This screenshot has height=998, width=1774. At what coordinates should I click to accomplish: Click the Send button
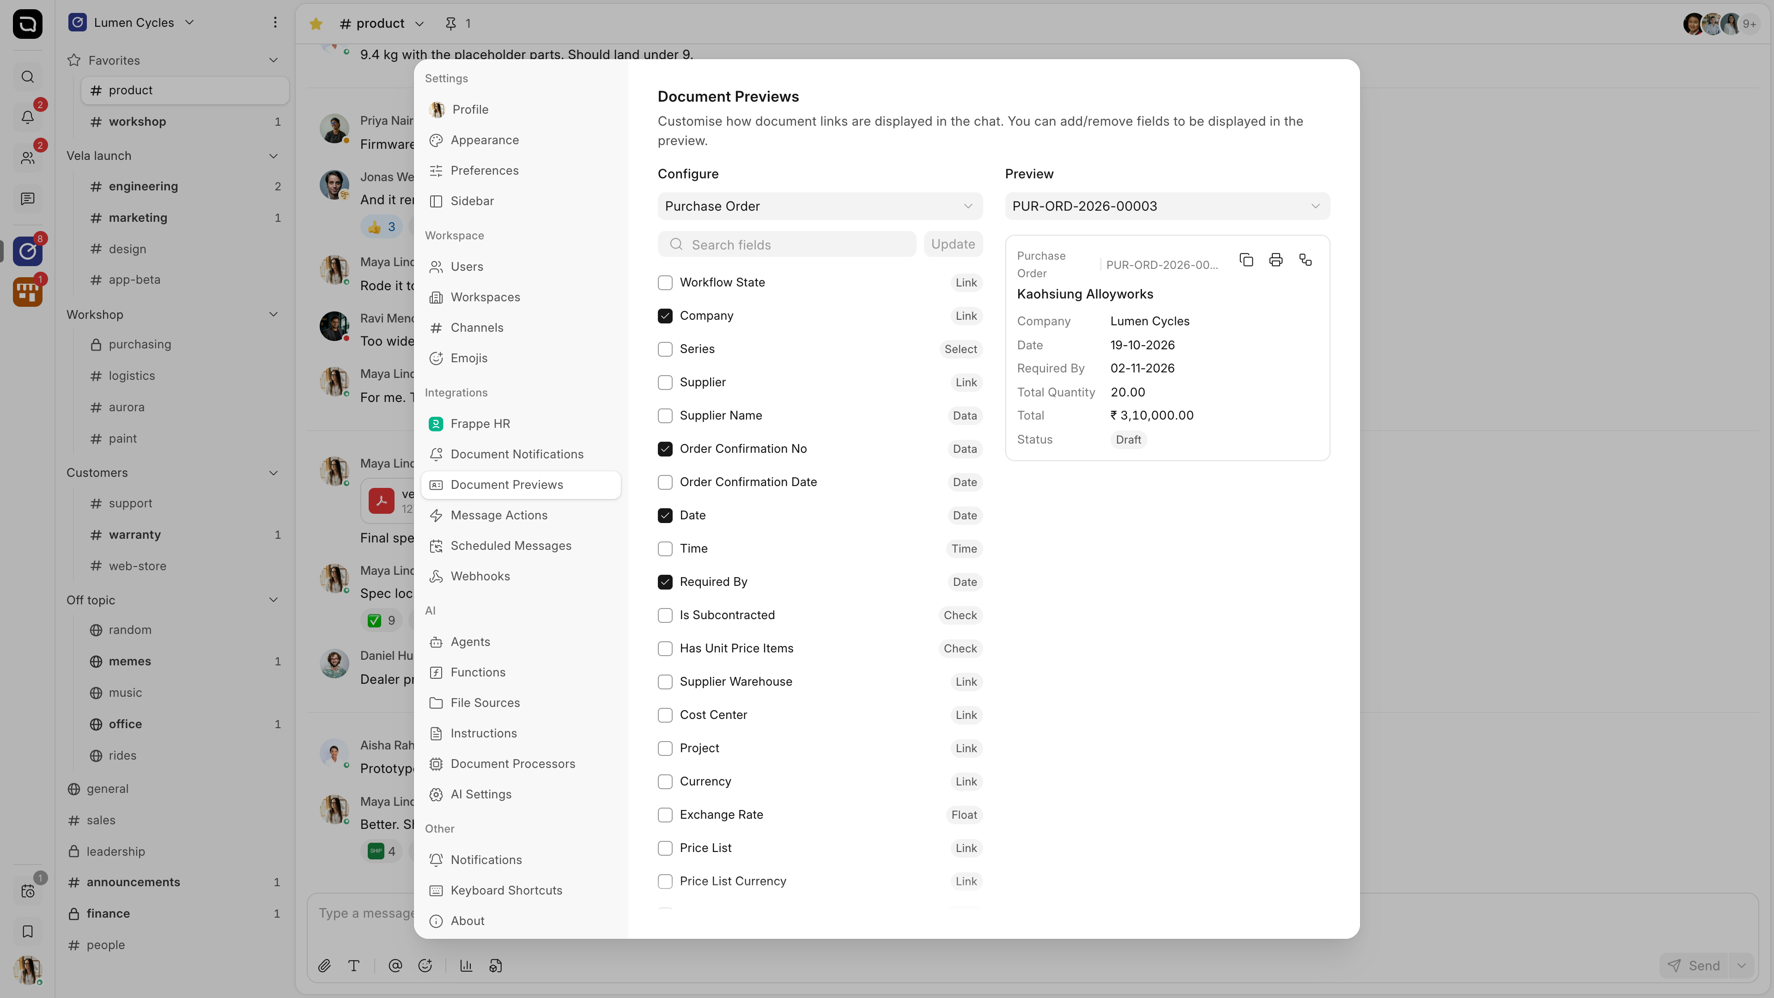pyautogui.click(x=1694, y=966)
